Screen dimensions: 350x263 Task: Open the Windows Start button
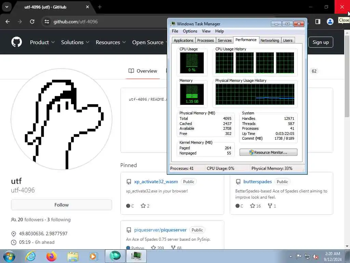pos(9,256)
